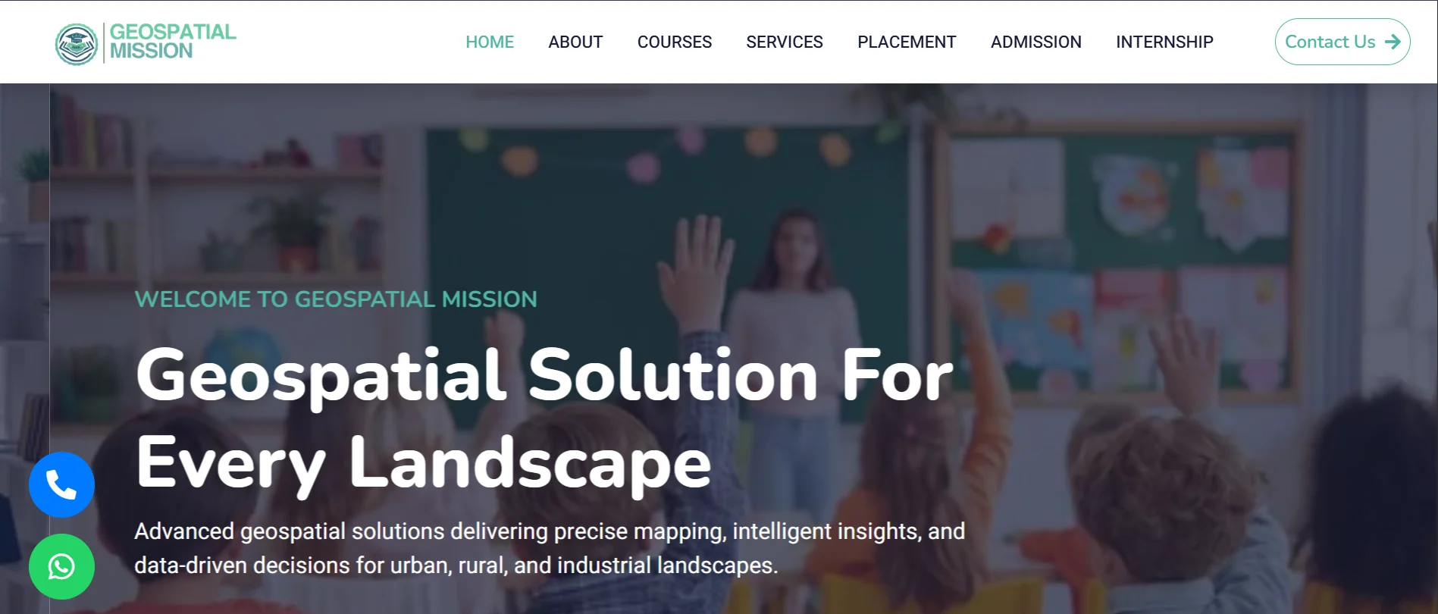This screenshot has height=614, width=1438.
Task: Open the PLACEMENT page link
Action: pyautogui.click(x=907, y=42)
